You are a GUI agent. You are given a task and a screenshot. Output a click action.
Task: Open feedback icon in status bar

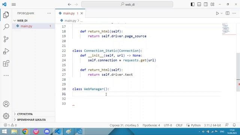(226, 125)
